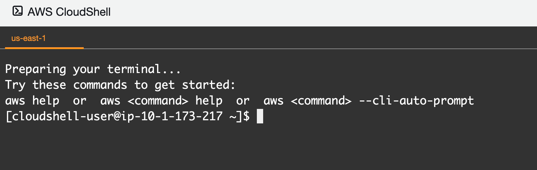Click the tilde directory symbol in prompt
The width and height of the screenshot is (537, 170).
[x=233, y=117]
